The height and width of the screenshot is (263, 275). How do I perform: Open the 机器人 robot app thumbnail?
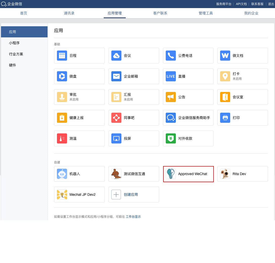(62, 174)
